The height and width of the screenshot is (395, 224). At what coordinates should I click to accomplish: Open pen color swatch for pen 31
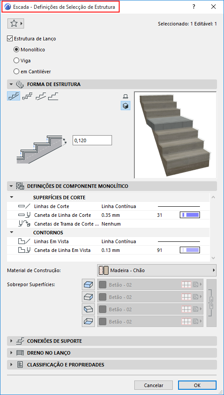(190, 215)
